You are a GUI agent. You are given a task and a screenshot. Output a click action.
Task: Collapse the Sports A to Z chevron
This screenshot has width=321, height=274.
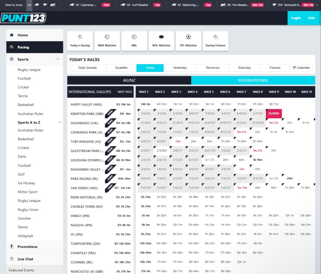(x=60, y=122)
